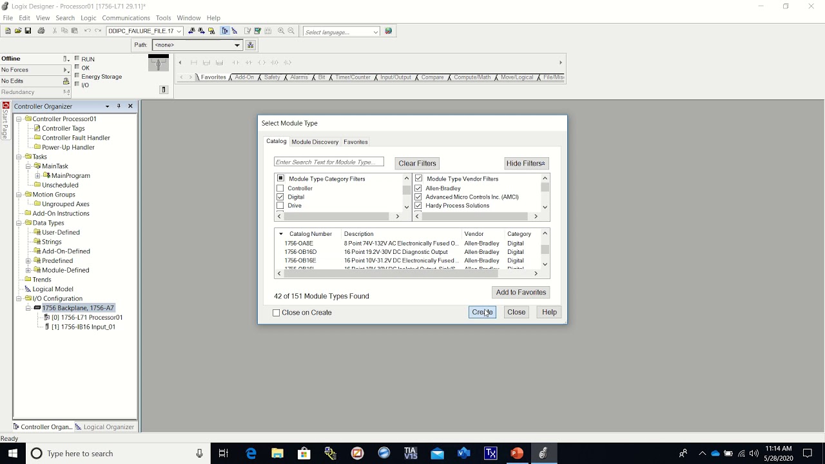Open the Path dropdown showing none
The width and height of the screenshot is (825, 464).
[x=237, y=45]
